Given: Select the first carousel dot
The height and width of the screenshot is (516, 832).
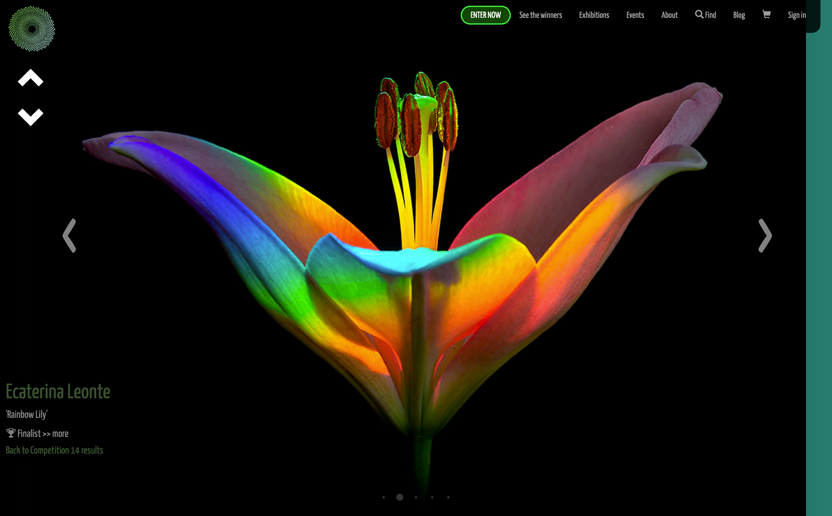Looking at the screenshot, I should click(x=383, y=497).
